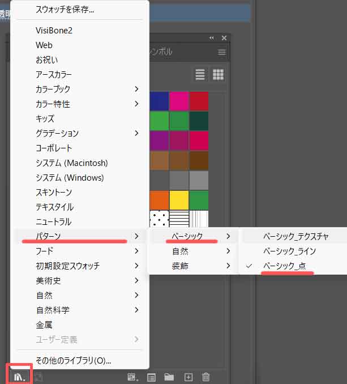Expand the パターン submenu
The image size is (347, 384).
pos(80,236)
